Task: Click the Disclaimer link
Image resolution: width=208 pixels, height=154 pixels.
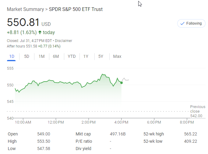Action: (x=64, y=41)
